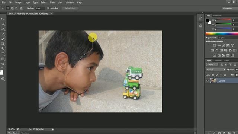The width and height of the screenshot is (238, 134).
Task: Select the Quick Selection tool
Action: click(x=3, y=24)
